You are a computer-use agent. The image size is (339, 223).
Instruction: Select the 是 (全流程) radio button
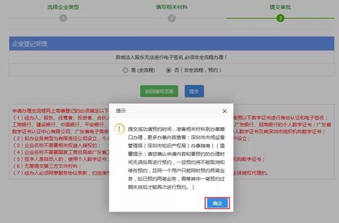125,70
